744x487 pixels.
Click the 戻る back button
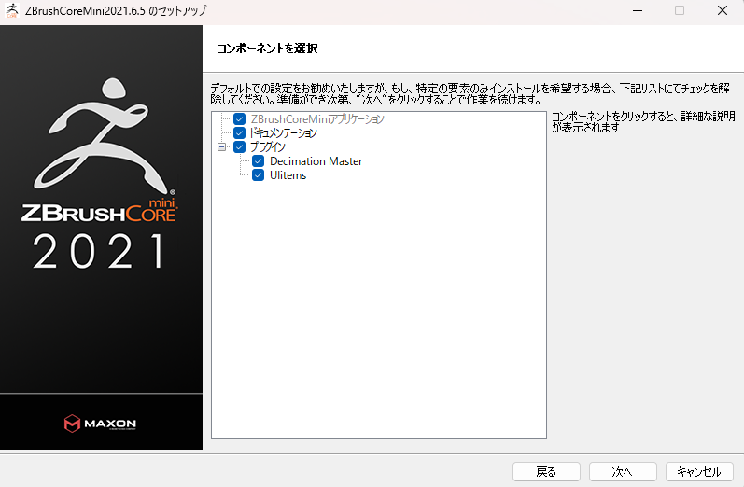[x=546, y=472]
